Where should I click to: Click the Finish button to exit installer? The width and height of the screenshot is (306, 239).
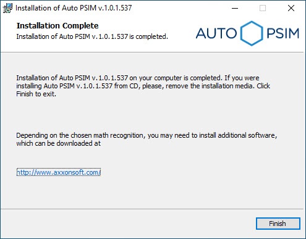click(x=278, y=224)
